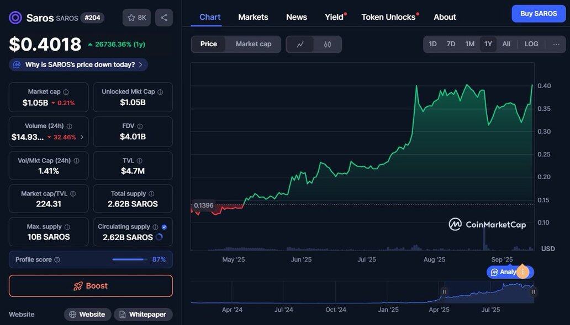Screen dimensions: 570x325
Task: Click the FDV info icon
Action: coord(140,126)
